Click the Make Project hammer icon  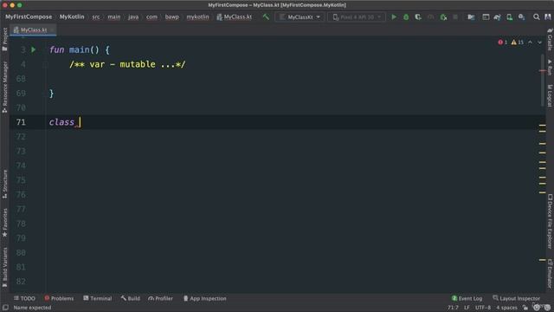click(266, 16)
